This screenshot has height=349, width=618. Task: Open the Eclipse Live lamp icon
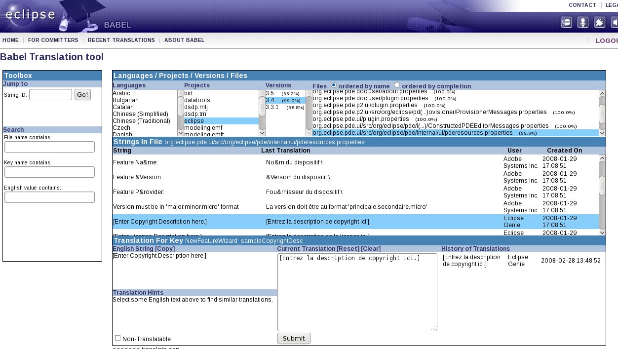point(567,22)
